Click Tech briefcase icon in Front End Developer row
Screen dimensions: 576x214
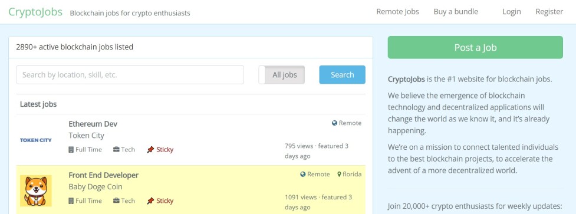116,201
